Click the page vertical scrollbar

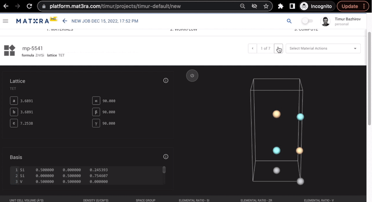(x=369, y=78)
